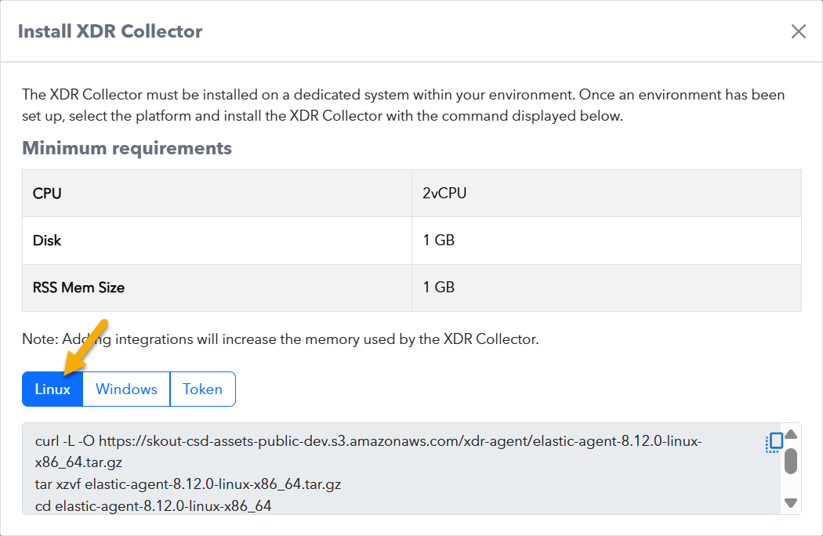Viewport: 823px width, 536px height.
Task: Click the note about adding integrations
Action: [281, 339]
